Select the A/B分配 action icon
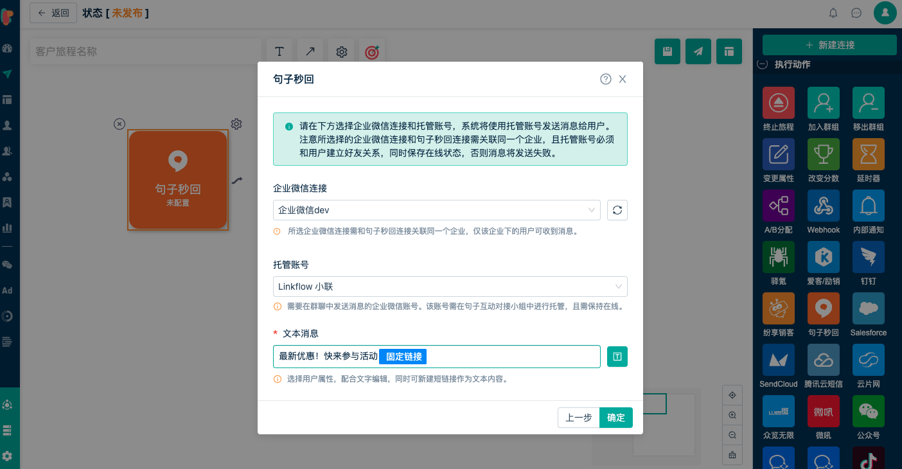 [779, 206]
